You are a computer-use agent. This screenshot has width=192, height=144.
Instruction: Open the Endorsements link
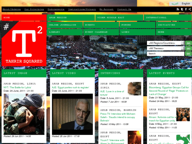coord(56,9)
